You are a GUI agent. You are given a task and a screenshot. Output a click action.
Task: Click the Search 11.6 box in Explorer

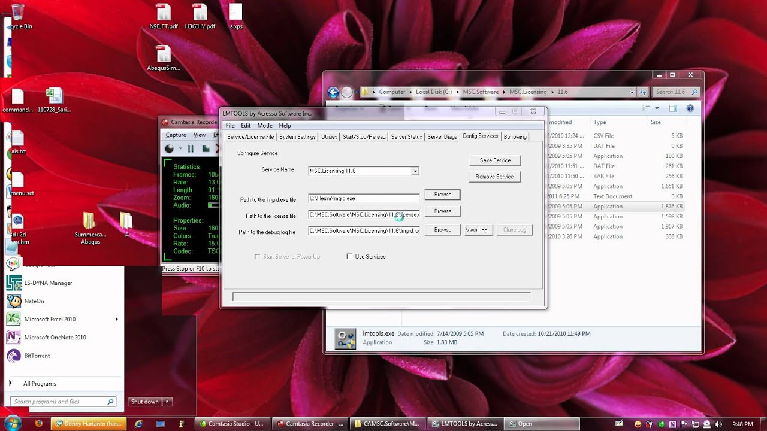click(x=676, y=92)
